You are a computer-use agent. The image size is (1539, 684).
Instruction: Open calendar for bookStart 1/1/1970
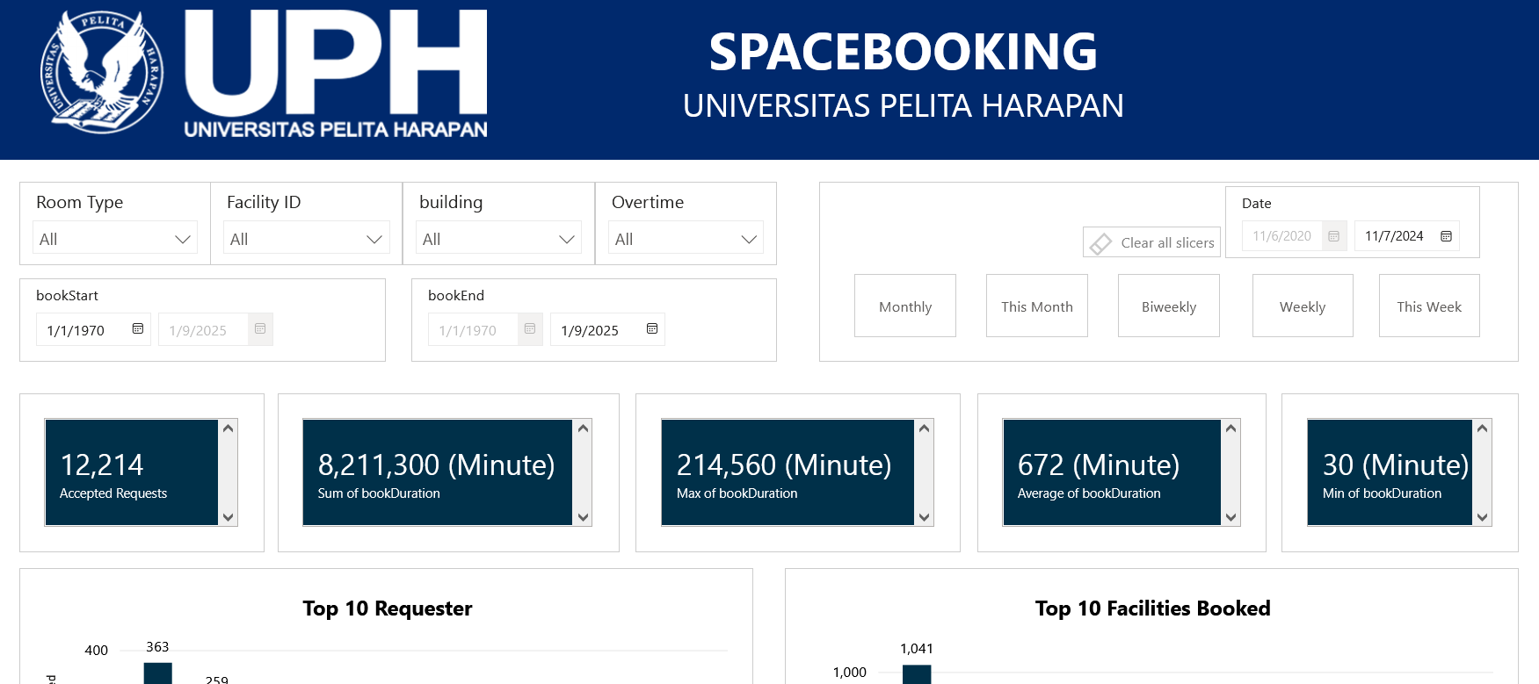(138, 328)
